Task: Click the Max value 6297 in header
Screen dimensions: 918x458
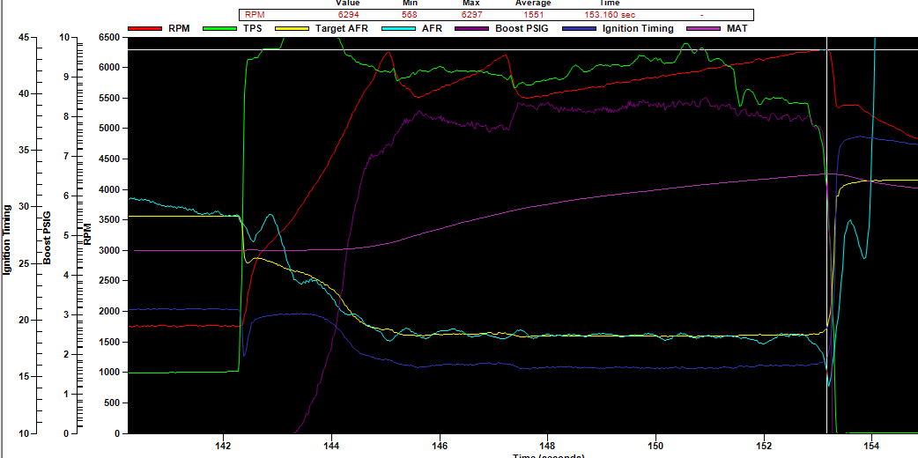Action: [470, 15]
